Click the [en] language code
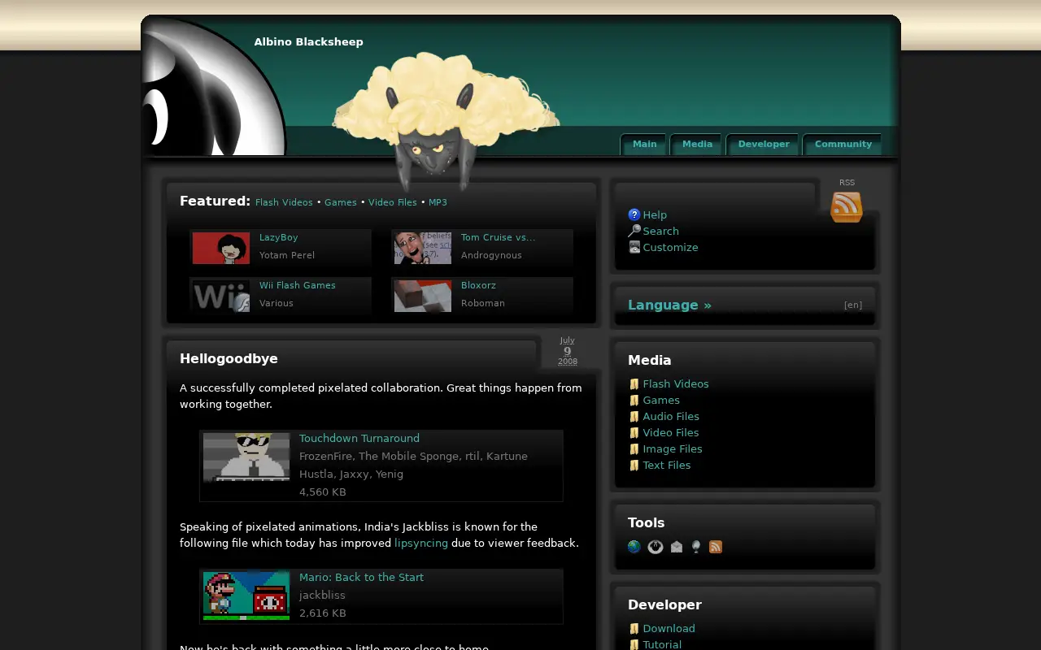The image size is (1041, 650). coord(853,305)
